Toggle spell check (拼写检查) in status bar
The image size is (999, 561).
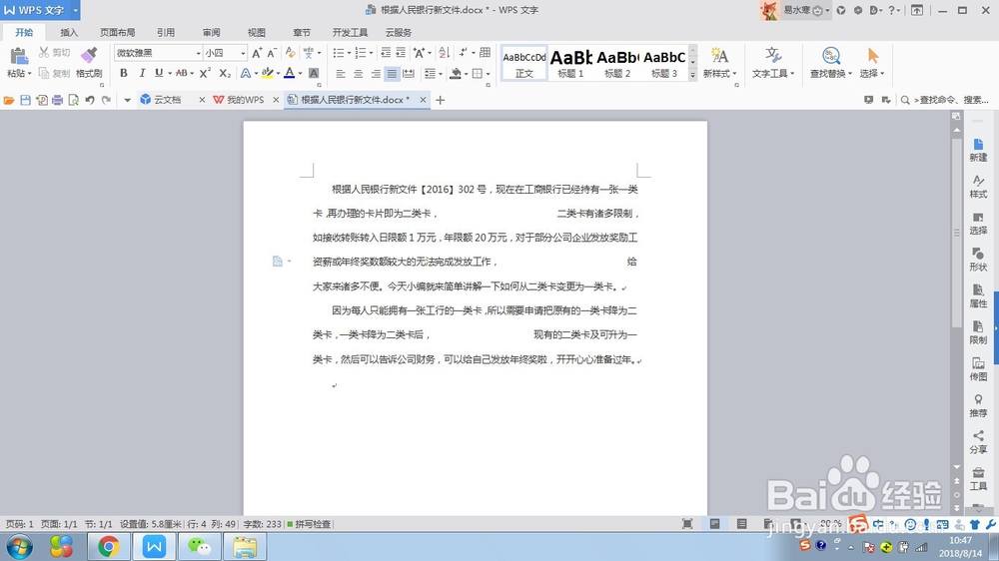(309, 524)
